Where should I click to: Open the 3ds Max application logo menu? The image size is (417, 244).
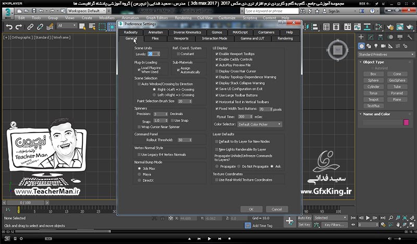click(8, 13)
